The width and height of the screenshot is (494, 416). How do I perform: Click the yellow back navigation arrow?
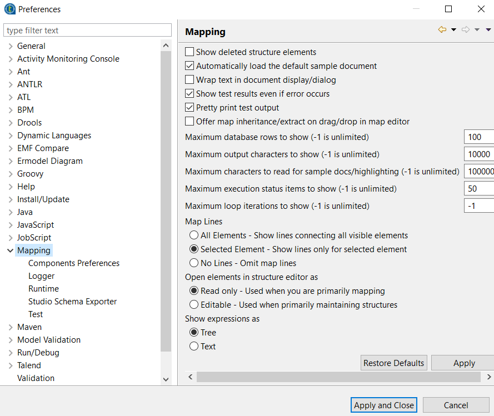pos(442,30)
